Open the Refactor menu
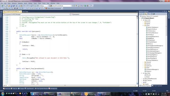 point(14,3)
